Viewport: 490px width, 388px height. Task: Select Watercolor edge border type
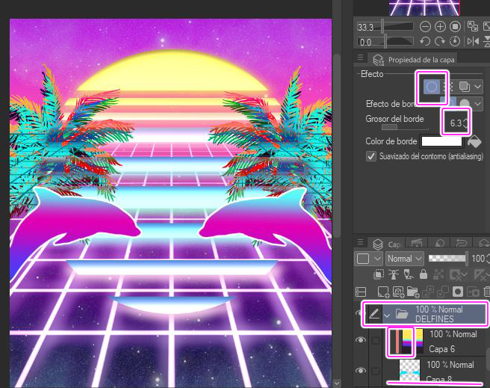click(465, 103)
